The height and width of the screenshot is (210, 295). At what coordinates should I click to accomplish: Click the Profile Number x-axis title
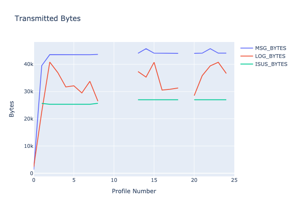click(x=134, y=191)
